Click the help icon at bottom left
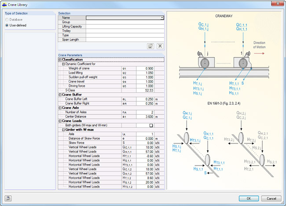 [8, 198]
